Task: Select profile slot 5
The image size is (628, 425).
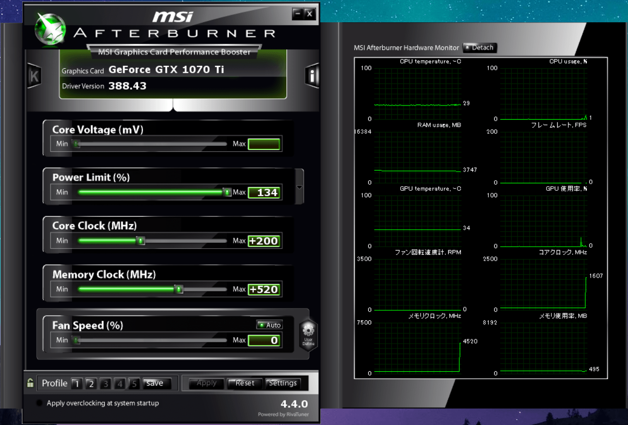Action: point(135,384)
